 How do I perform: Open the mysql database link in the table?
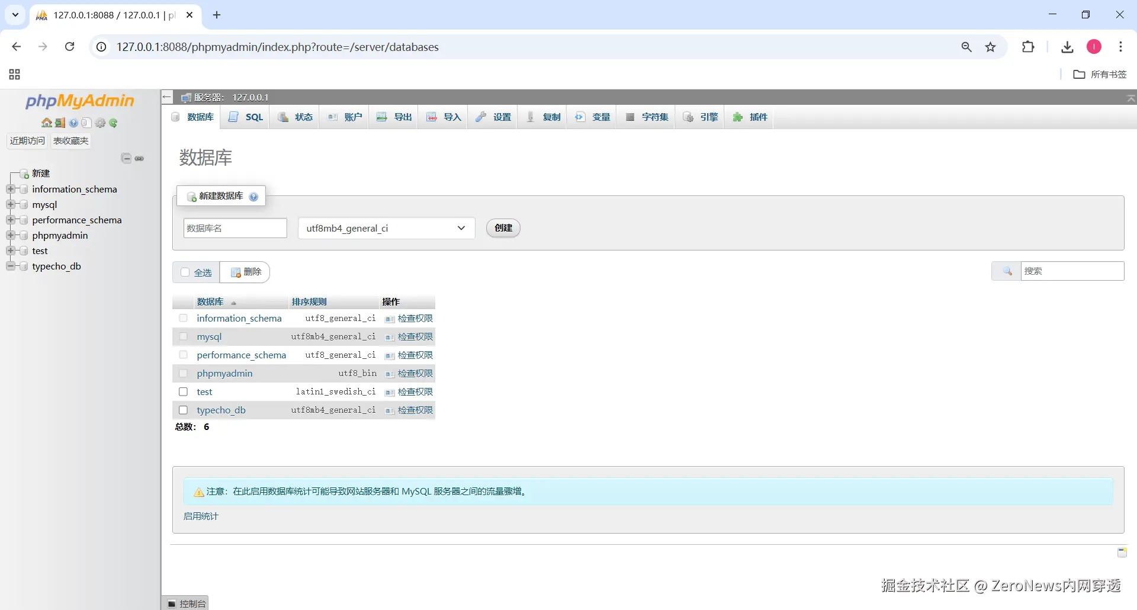(x=209, y=337)
